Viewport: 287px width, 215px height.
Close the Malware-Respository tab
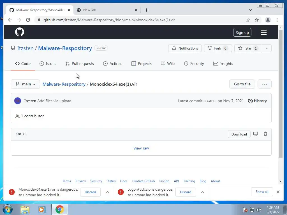tap(69, 10)
